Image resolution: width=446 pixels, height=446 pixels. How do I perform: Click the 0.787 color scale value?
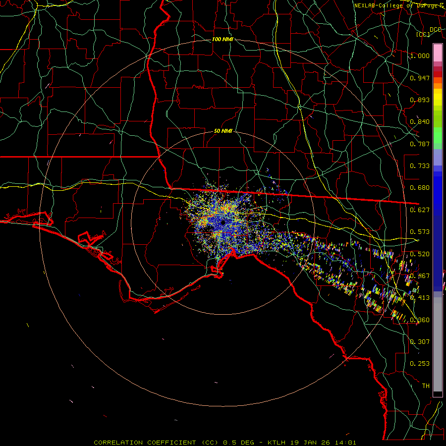click(x=420, y=144)
